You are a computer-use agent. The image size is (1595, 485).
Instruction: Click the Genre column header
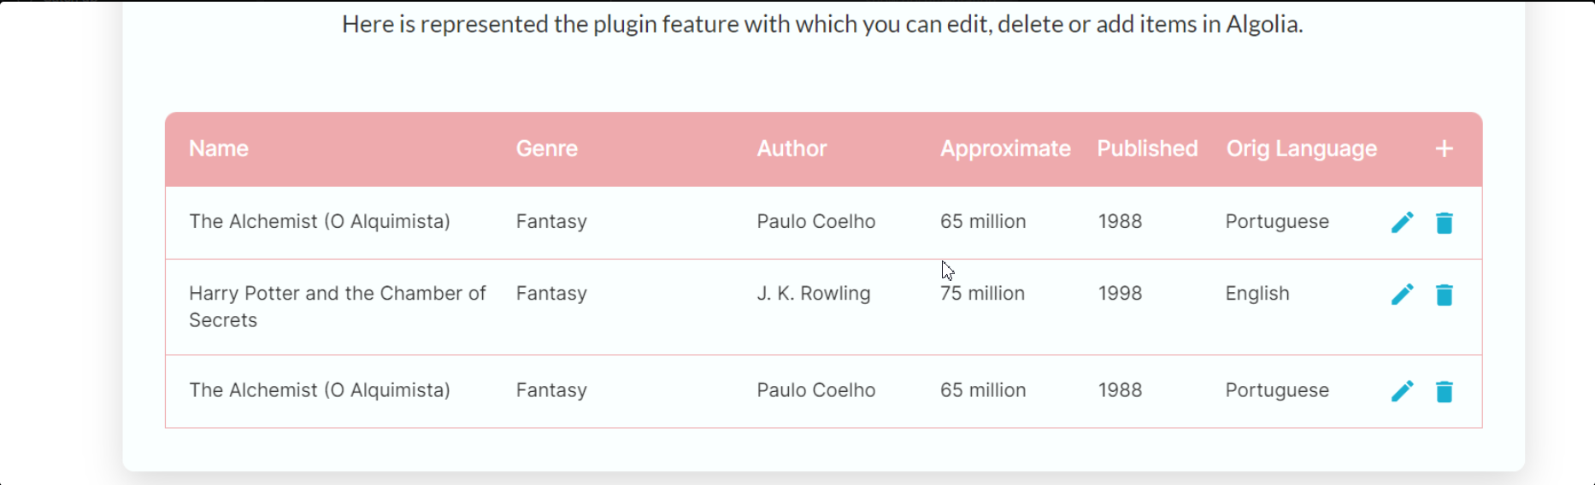click(547, 149)
